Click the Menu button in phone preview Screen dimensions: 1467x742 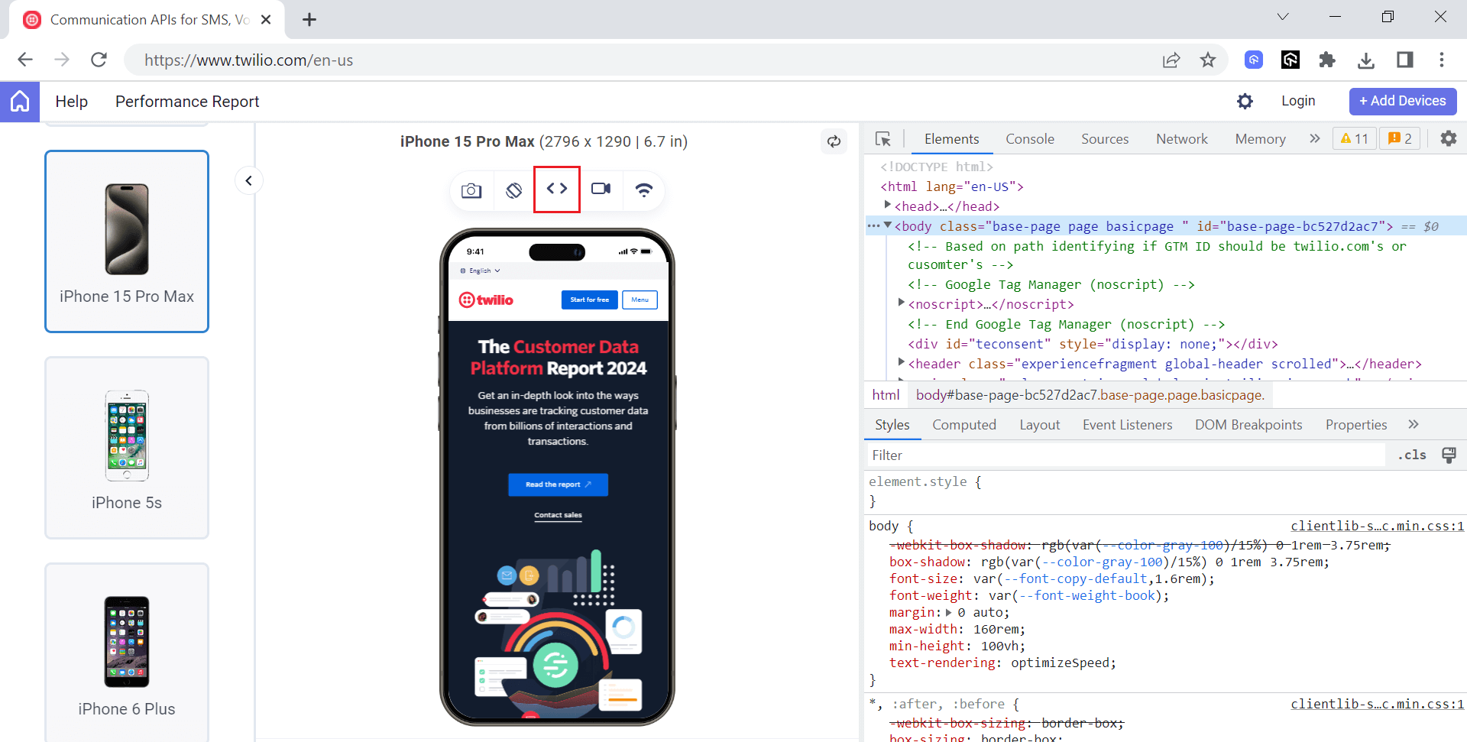click(640, 300)
